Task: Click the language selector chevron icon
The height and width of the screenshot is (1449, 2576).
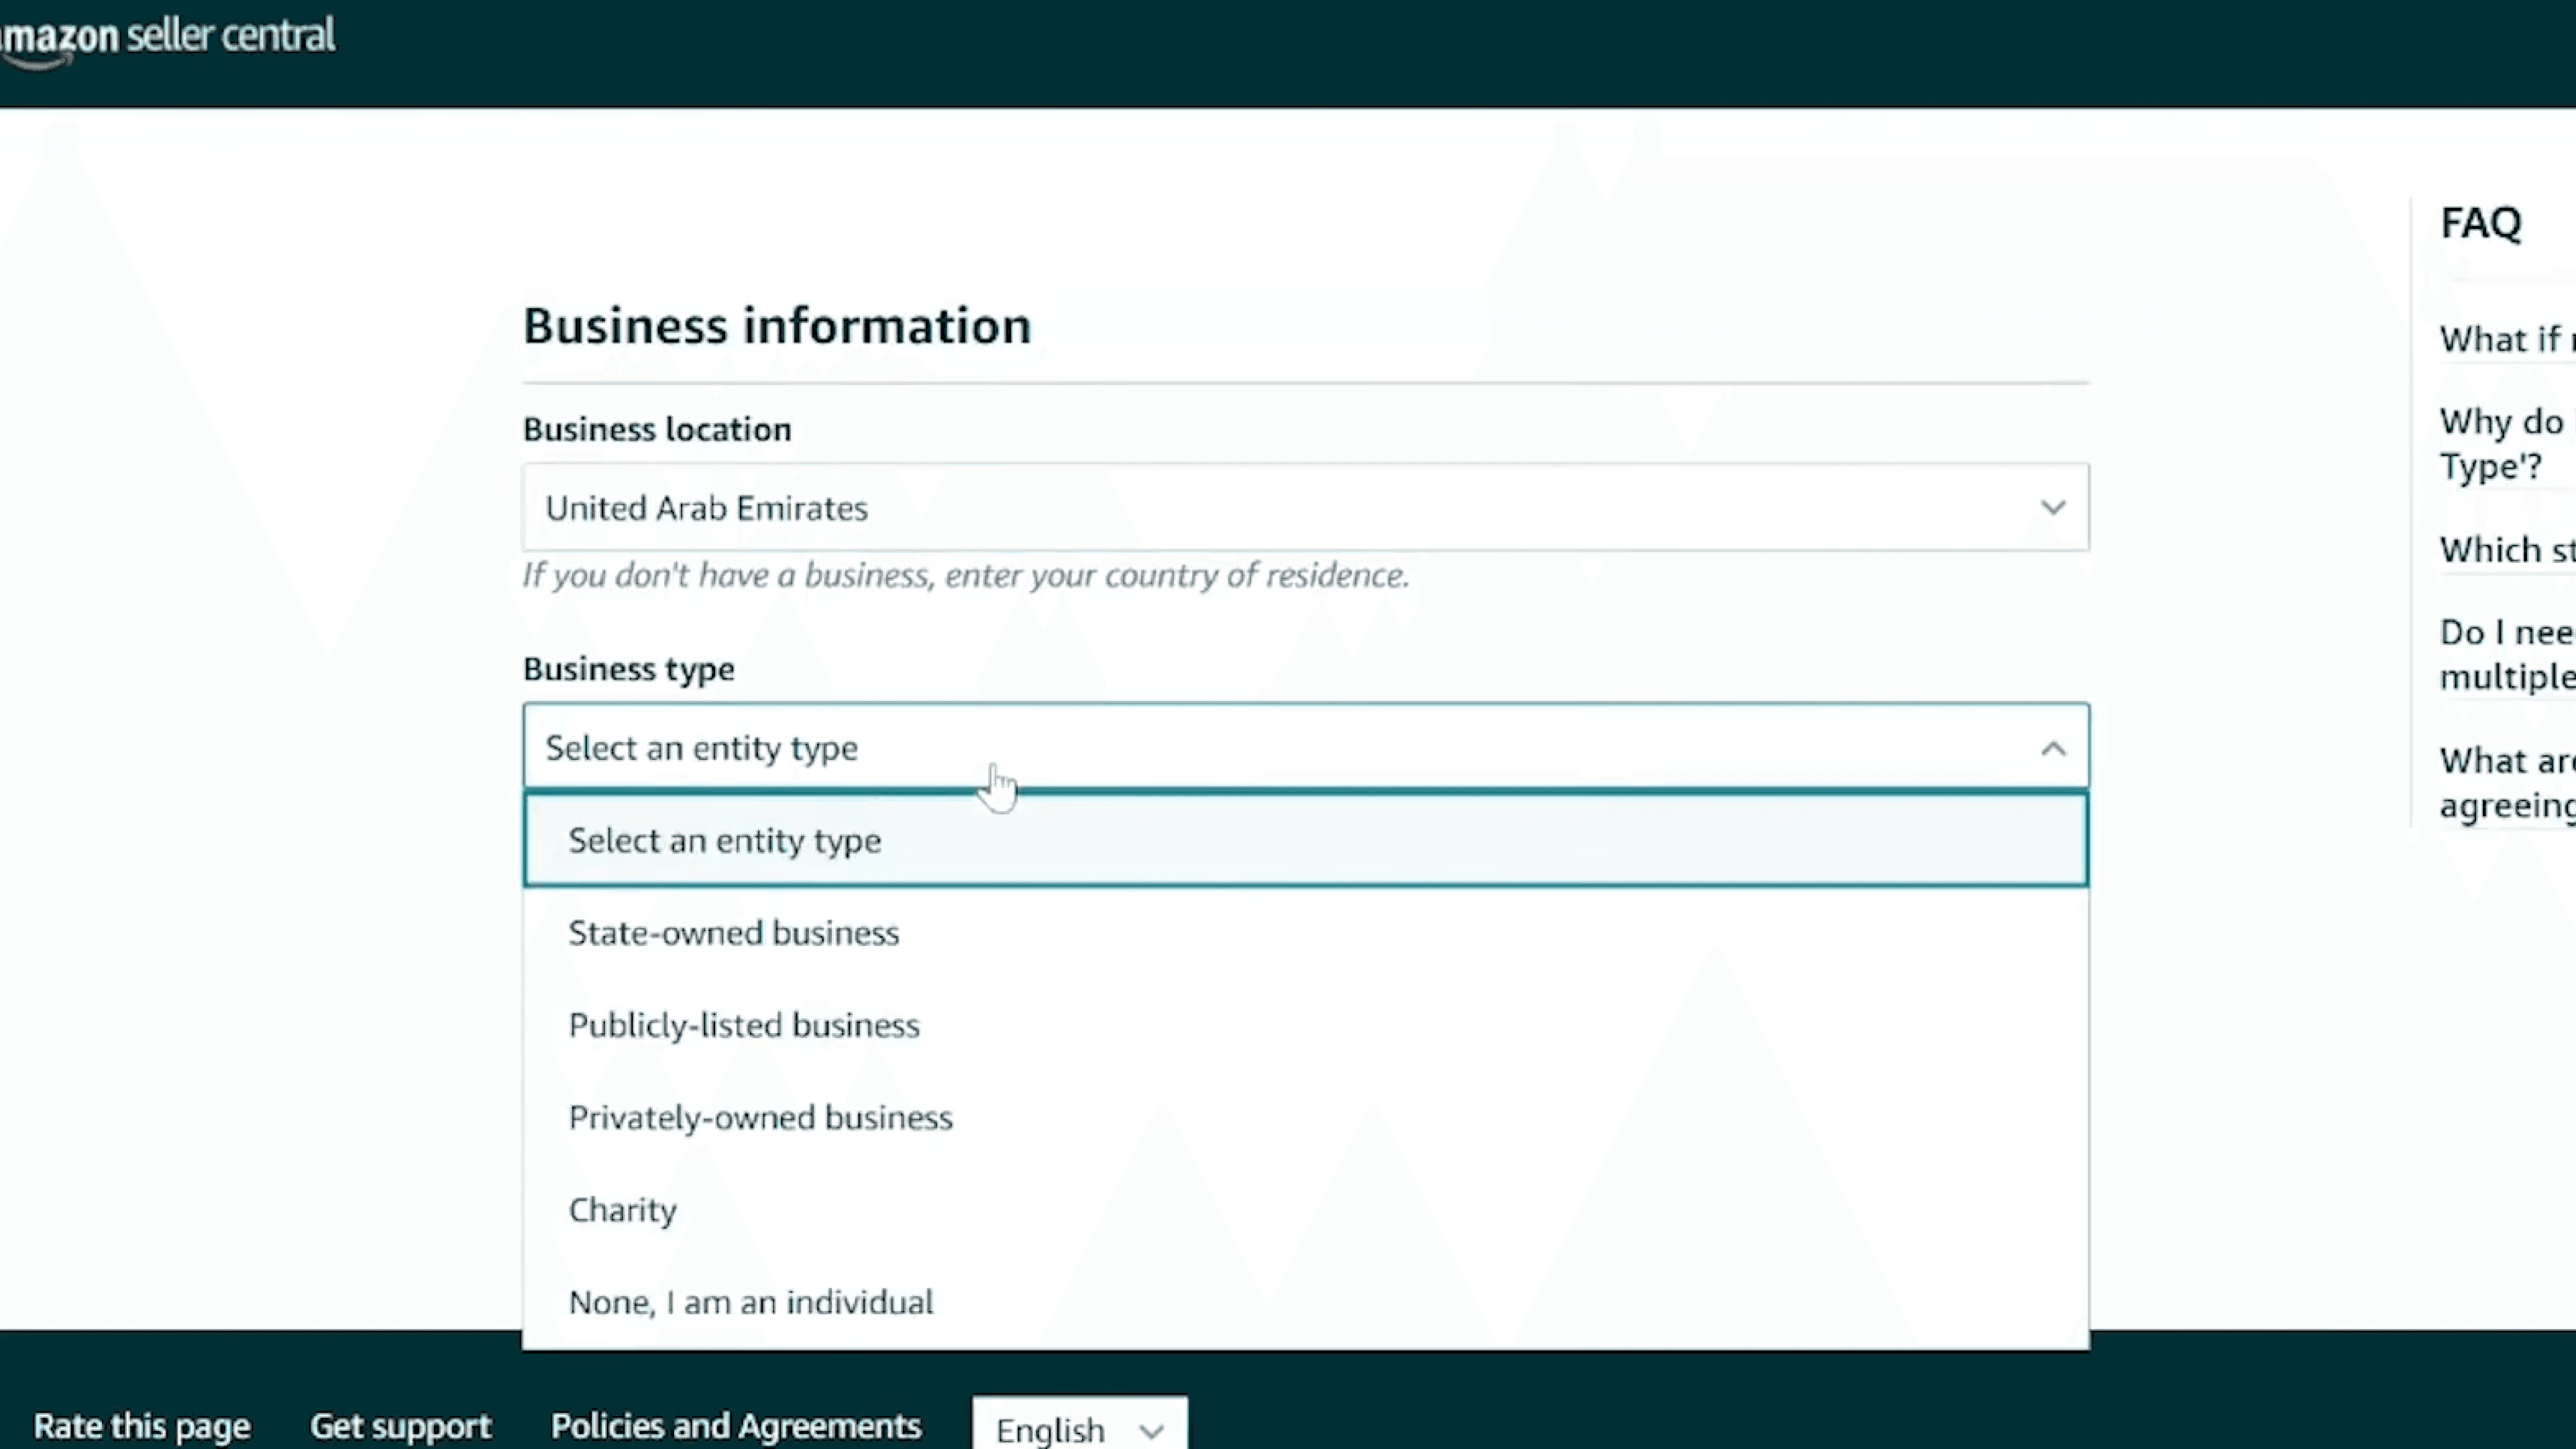Action: (1152, 1430)
